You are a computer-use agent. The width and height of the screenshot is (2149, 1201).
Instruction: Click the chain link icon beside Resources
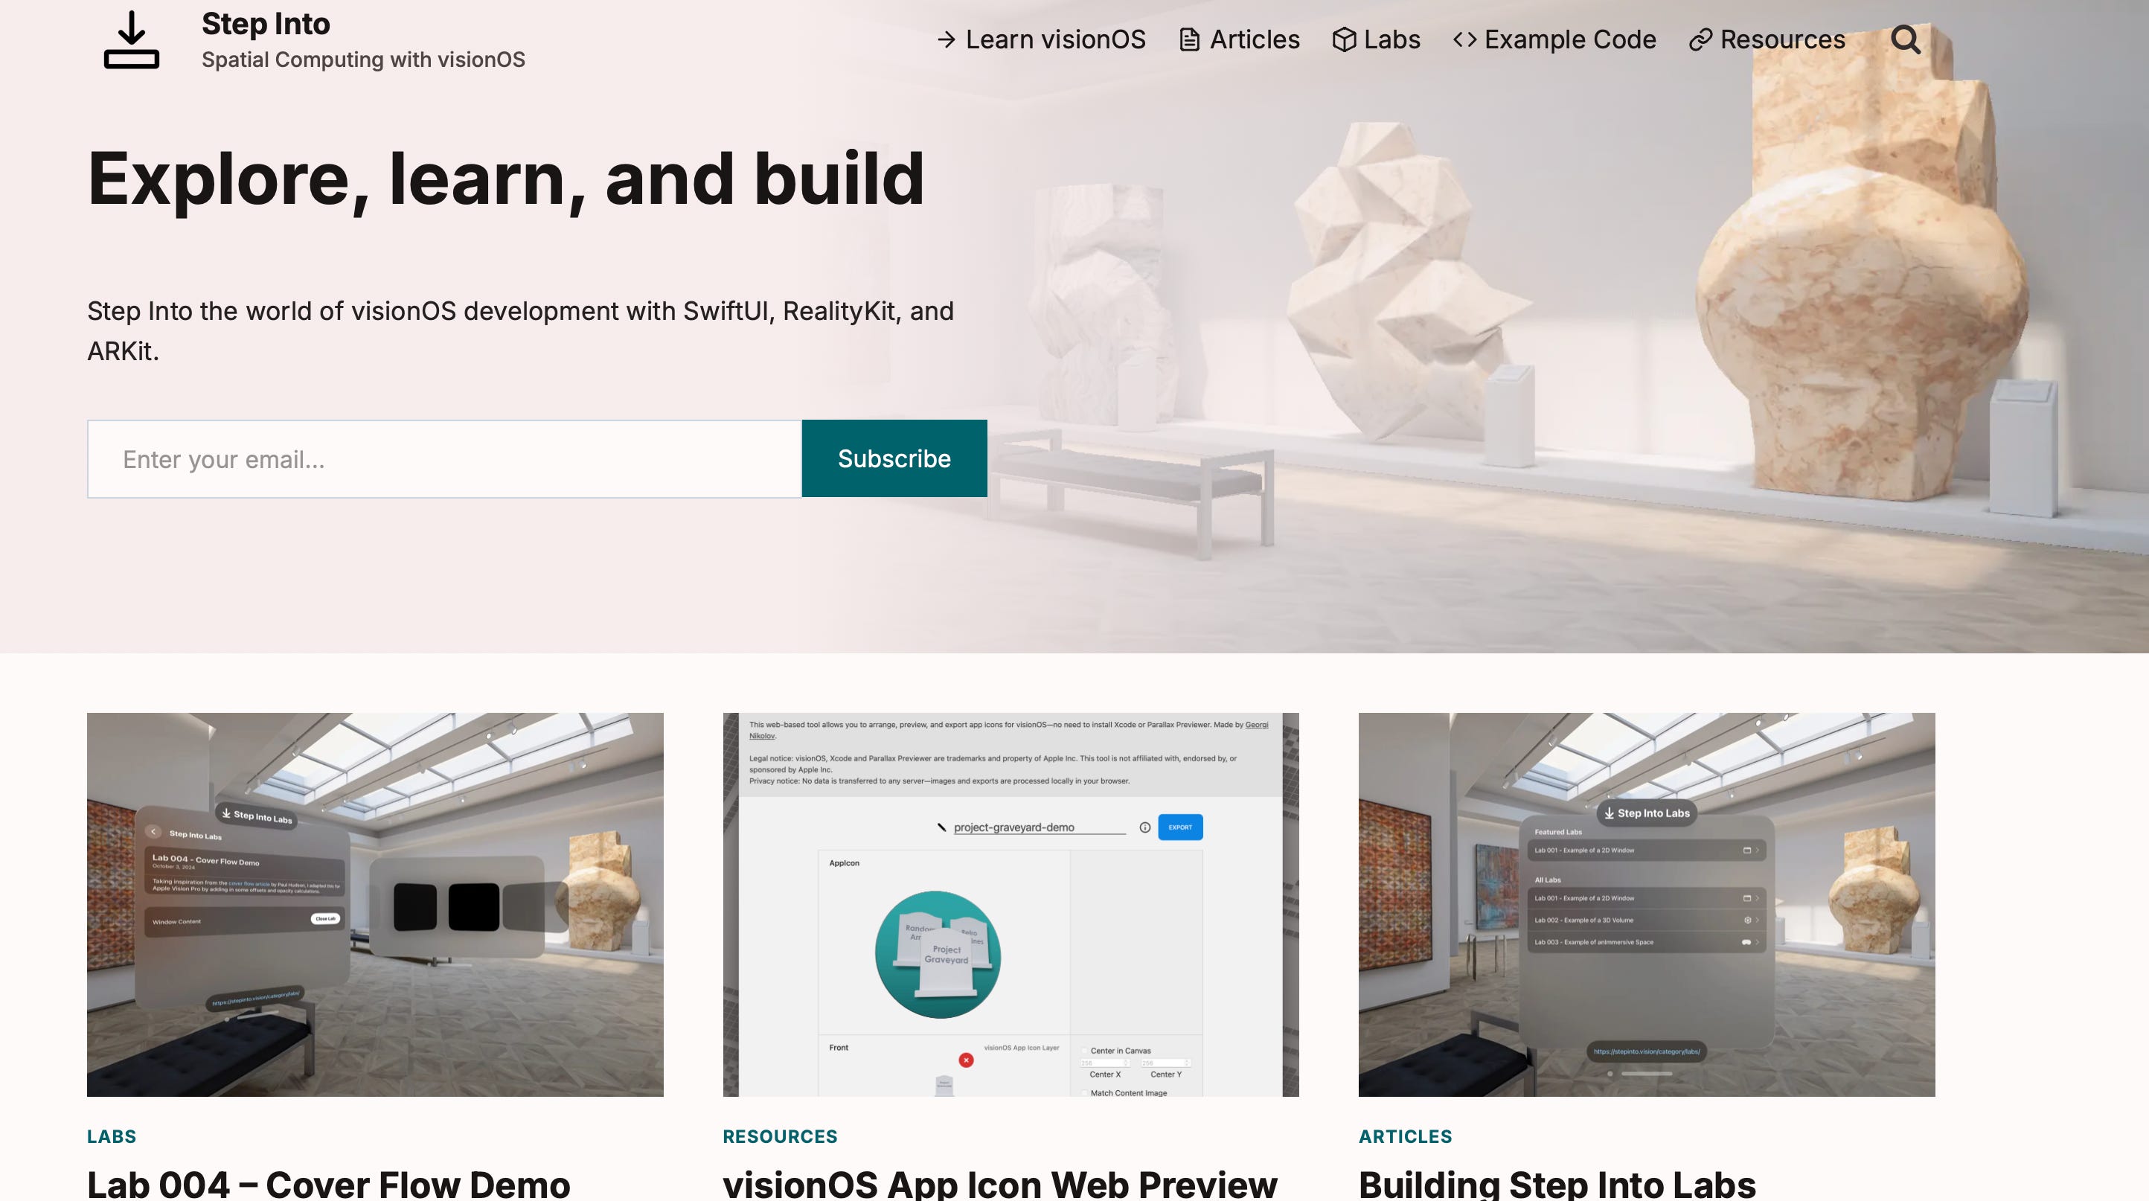tap(1700, 39)
